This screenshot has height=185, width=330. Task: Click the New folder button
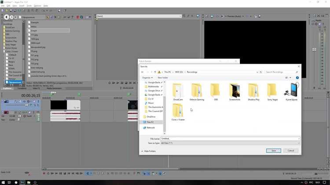click(x=163, y=78)
